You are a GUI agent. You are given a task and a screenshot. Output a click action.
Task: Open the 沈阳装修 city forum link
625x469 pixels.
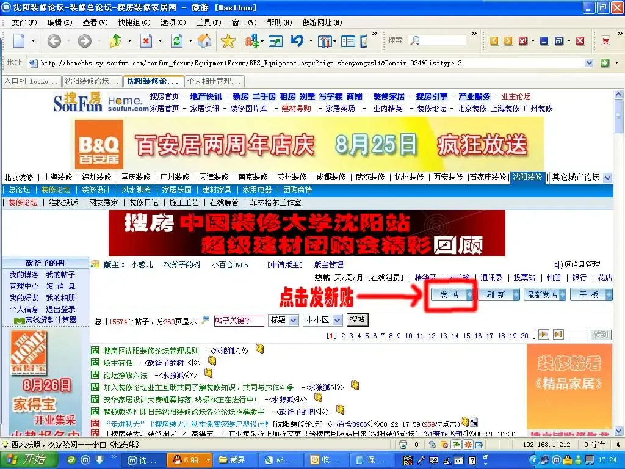coord(528,177)
